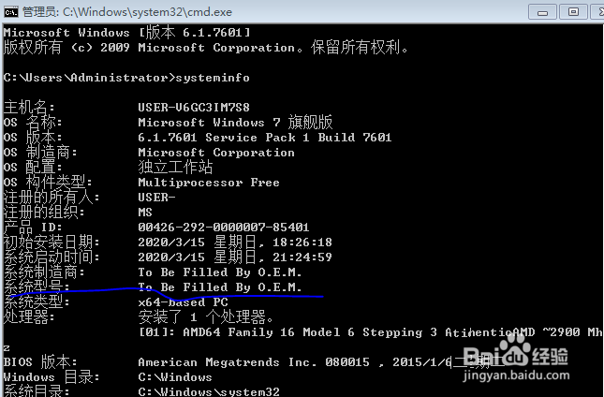604x397 pixels.
Task: Click the 'Windows 目录:' label
Action: point(52,377)
